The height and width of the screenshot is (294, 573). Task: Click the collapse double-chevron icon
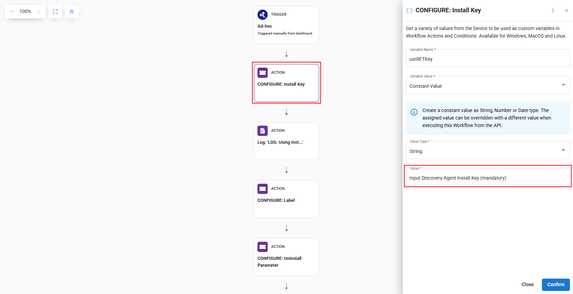[x=72, y=12]
